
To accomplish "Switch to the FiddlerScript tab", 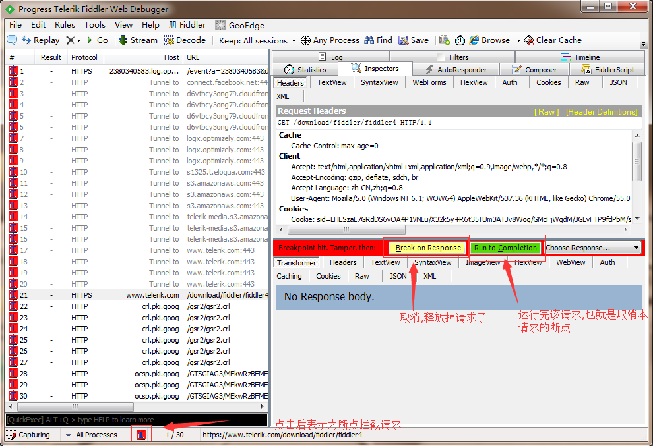I will [x=607, y=69].
